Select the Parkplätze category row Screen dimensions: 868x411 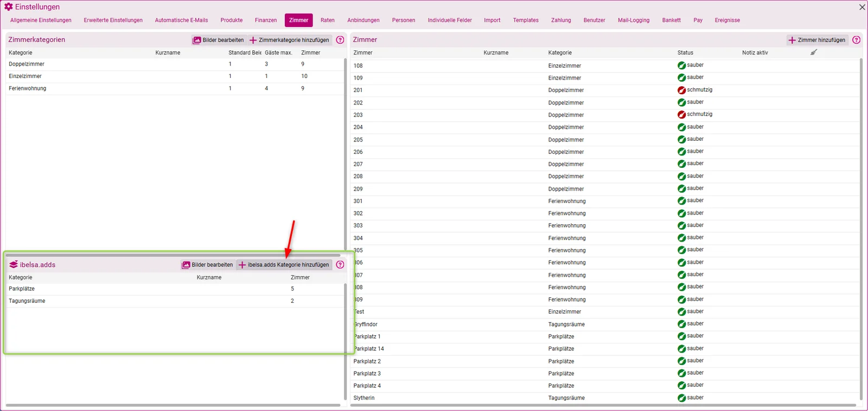[175, 289]
